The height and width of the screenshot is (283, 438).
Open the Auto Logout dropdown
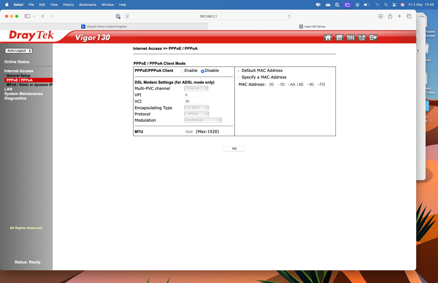(19, 50)
